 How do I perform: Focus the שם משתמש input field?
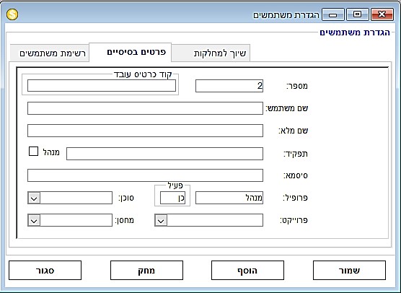pyautogui.click(x=145, y=108)
